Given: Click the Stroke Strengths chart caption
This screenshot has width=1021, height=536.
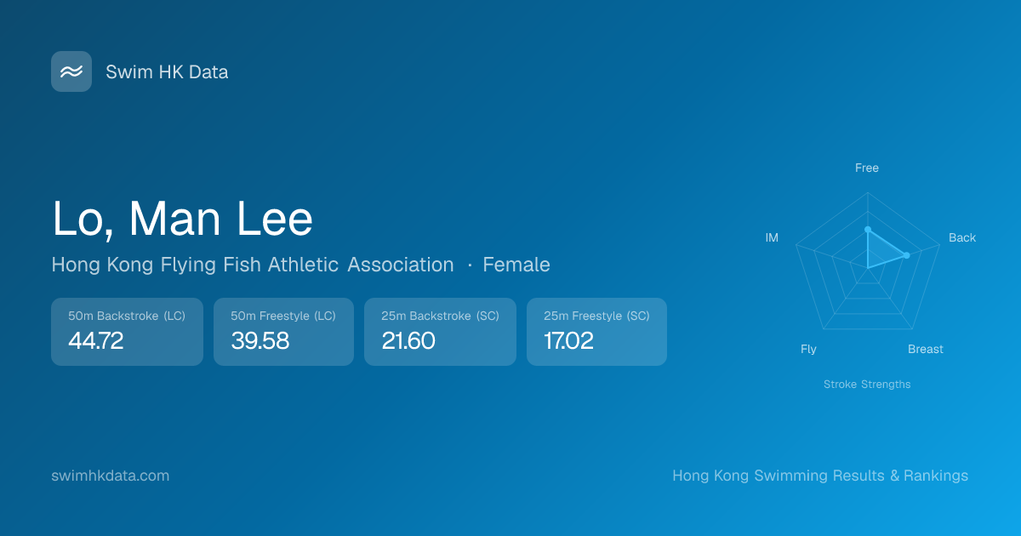Looking at the screenshot, I should (867, 385).
